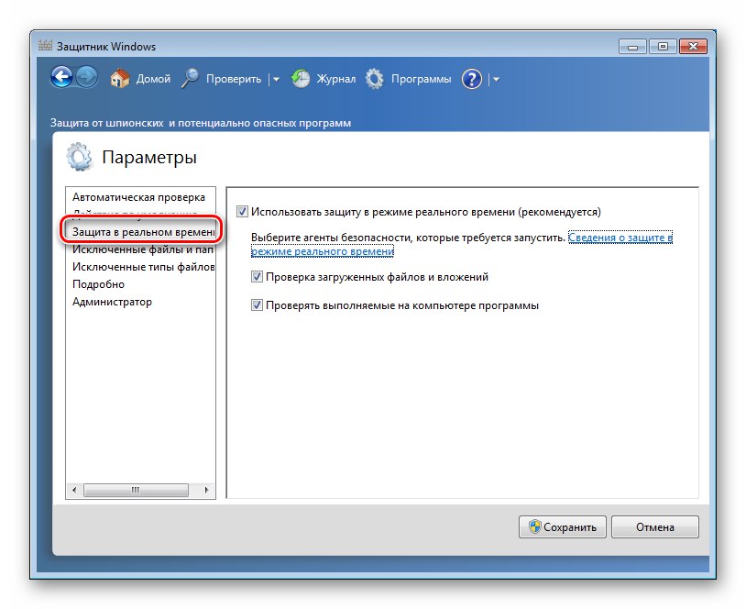This screenshot has width=746, height=609.
Task: Click the horizontal scrollbar thumb in list
Action: [136, 490]
